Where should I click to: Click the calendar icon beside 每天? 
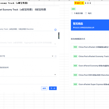86,13
